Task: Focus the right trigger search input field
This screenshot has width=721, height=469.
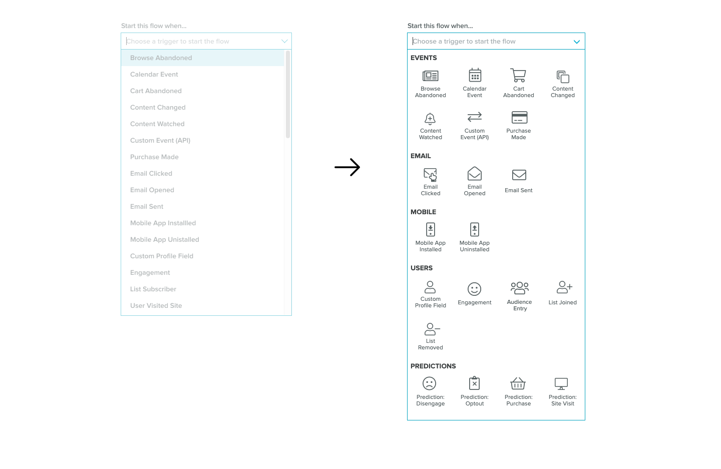Action: [488, 42]
